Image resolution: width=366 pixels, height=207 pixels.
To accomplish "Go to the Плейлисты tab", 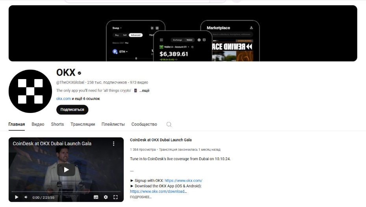I will [113, 124].
